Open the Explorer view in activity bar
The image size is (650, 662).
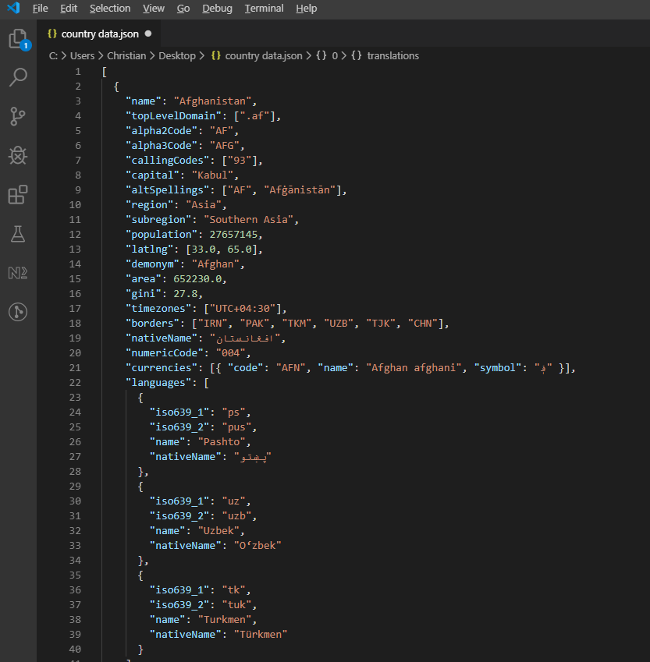[x=19, y=39]
